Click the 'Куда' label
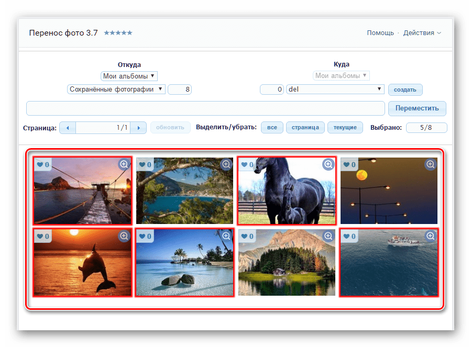The height and width of the screenshot is (347, 471). click(341, 64)
